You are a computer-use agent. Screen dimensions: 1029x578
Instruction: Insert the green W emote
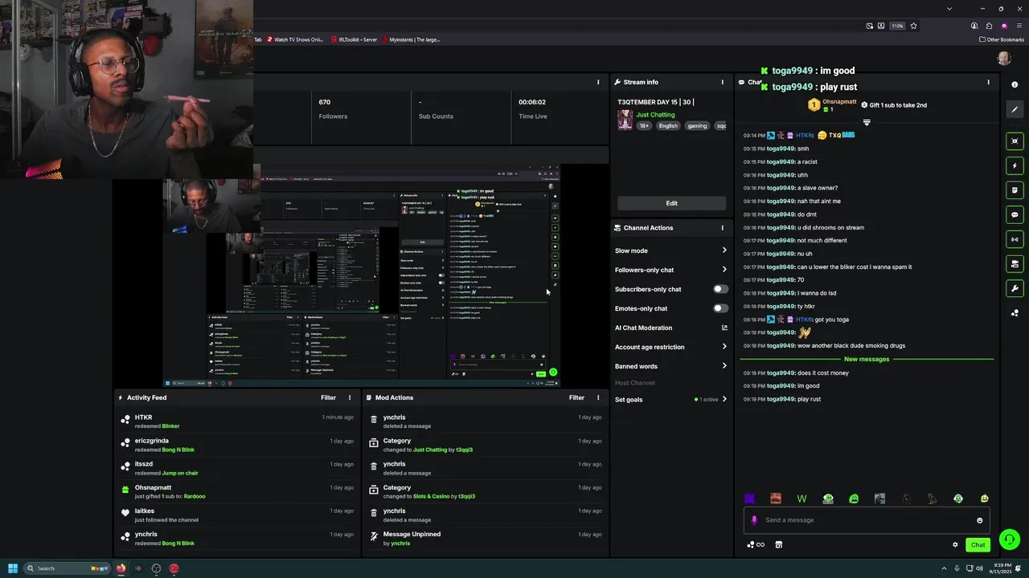tap(801, 499)
